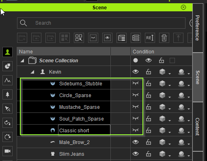Viewport: 207px width, 161px height.
Task: Click the Search field in Scene panel
Action: pos(101,23)
